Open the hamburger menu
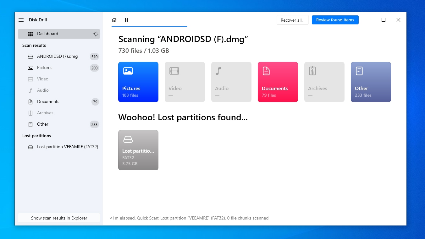The height and width of the screenshot is (239, 425). (x=21, y=20)
